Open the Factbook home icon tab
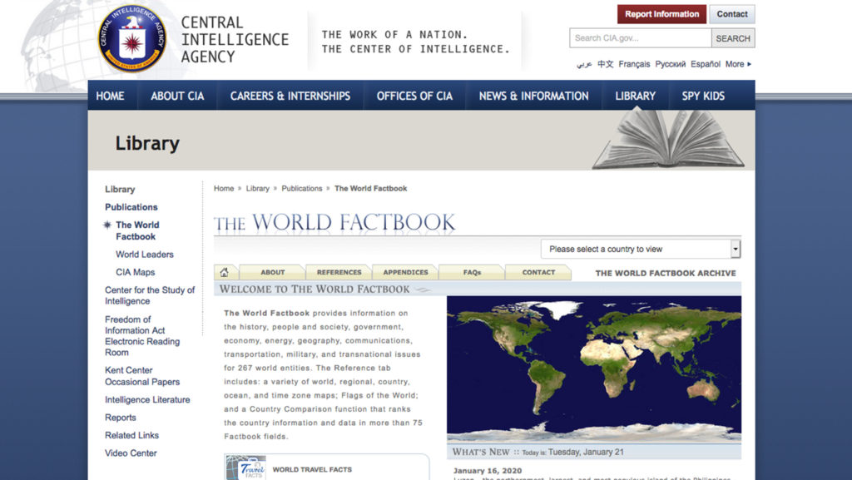 (x=225, y=272)
